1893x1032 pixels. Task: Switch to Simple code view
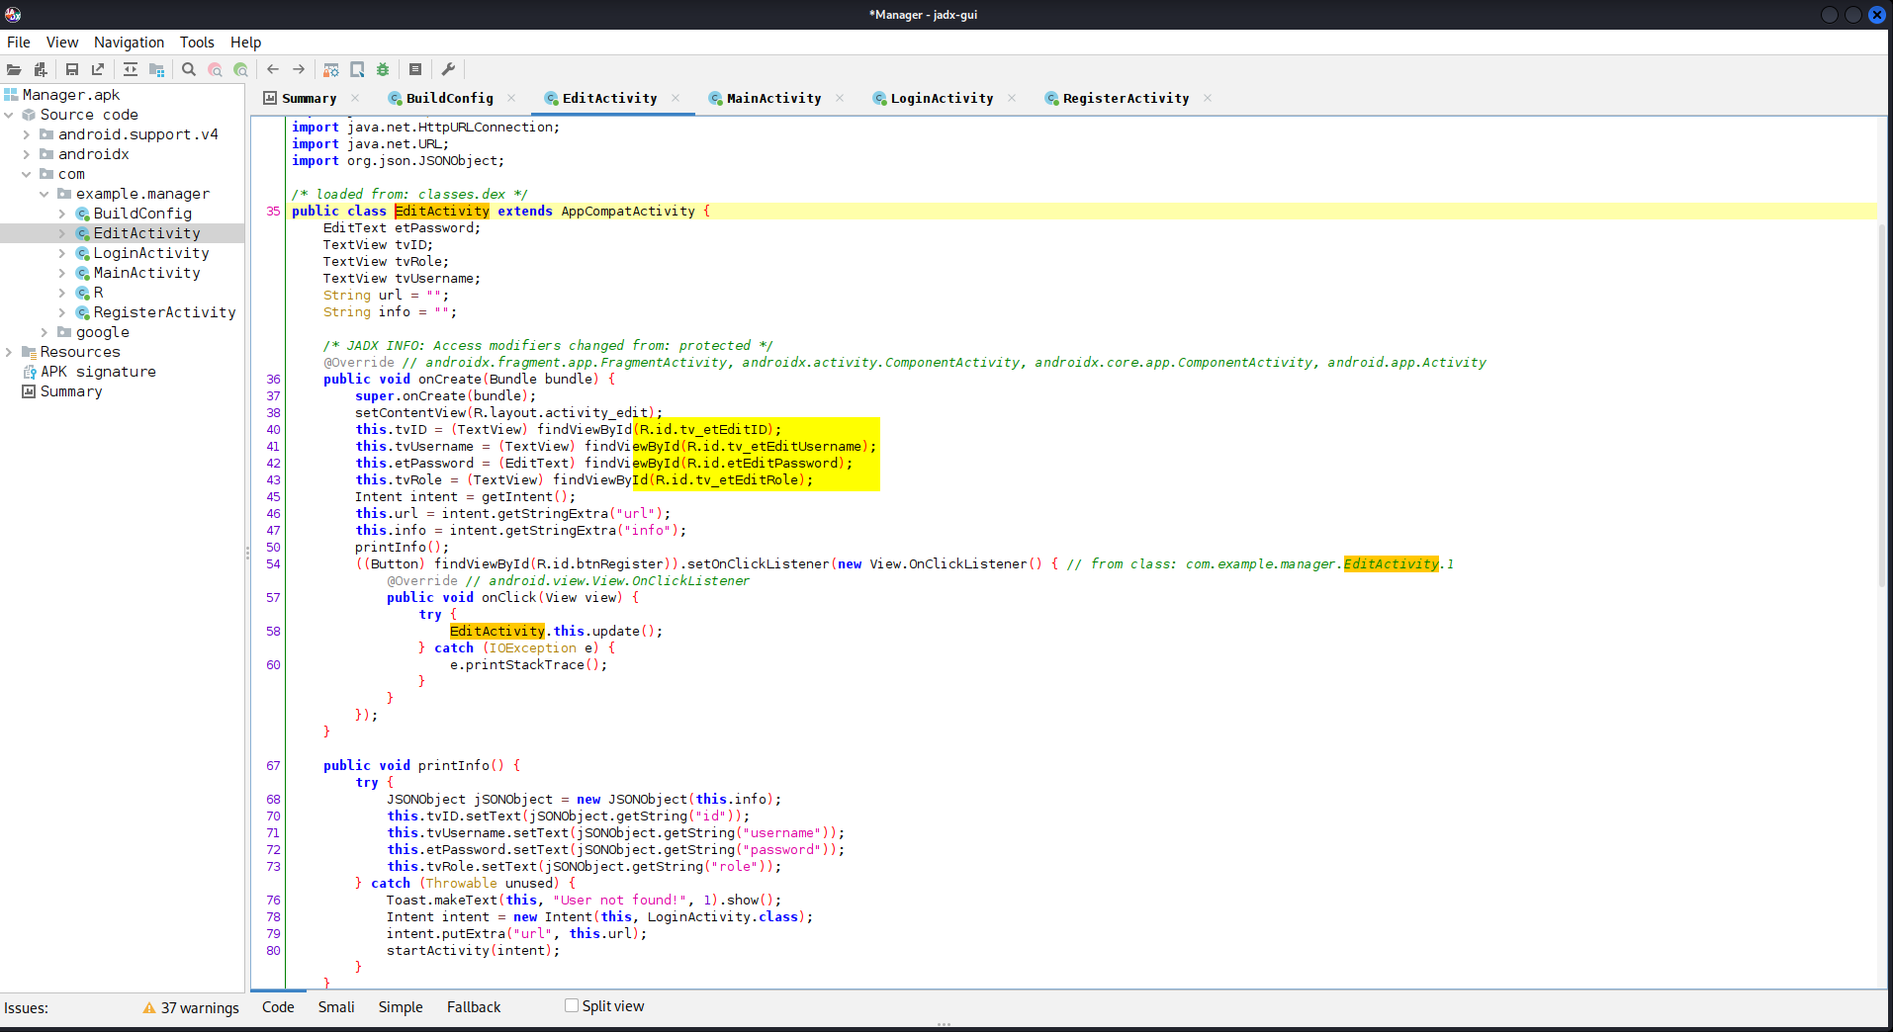[401, 1007]
